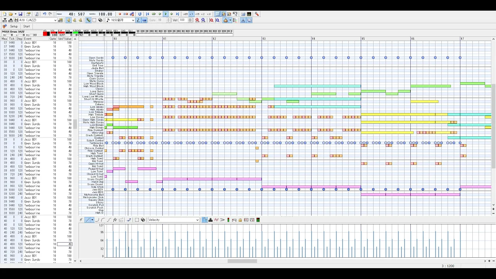Screen dimensions: 496x279
Task: Set playback speed to x3
Action: (209, 14)
